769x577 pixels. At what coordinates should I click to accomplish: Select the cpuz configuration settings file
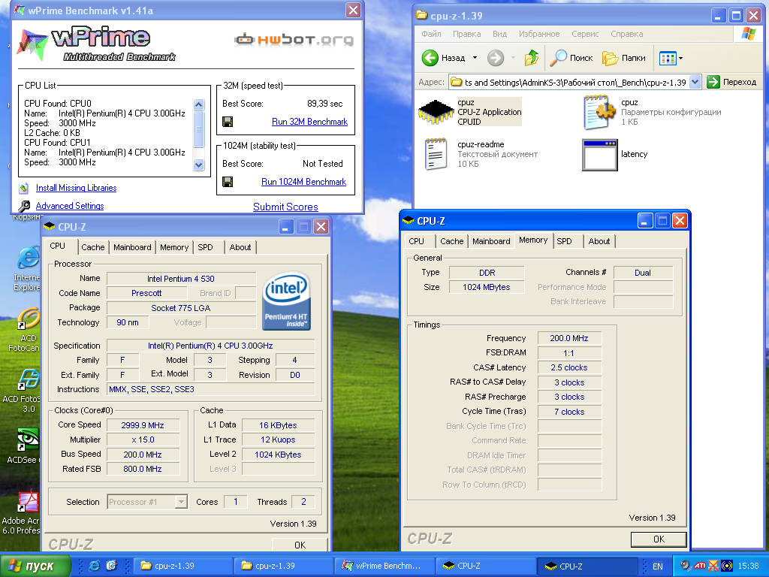(653, 112)
